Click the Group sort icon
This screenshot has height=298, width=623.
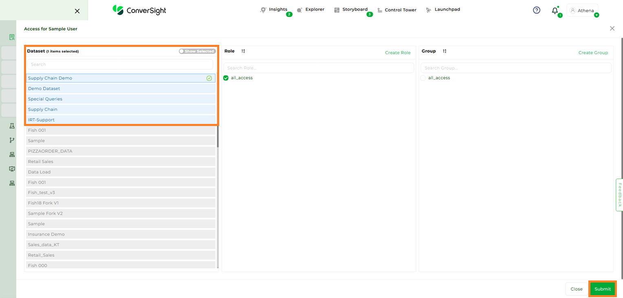pos(445,51)
